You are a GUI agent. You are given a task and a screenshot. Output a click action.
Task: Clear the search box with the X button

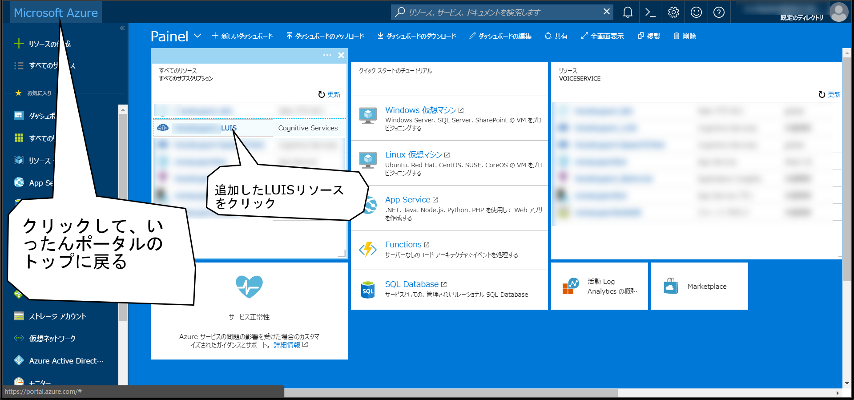pos(606,12)
